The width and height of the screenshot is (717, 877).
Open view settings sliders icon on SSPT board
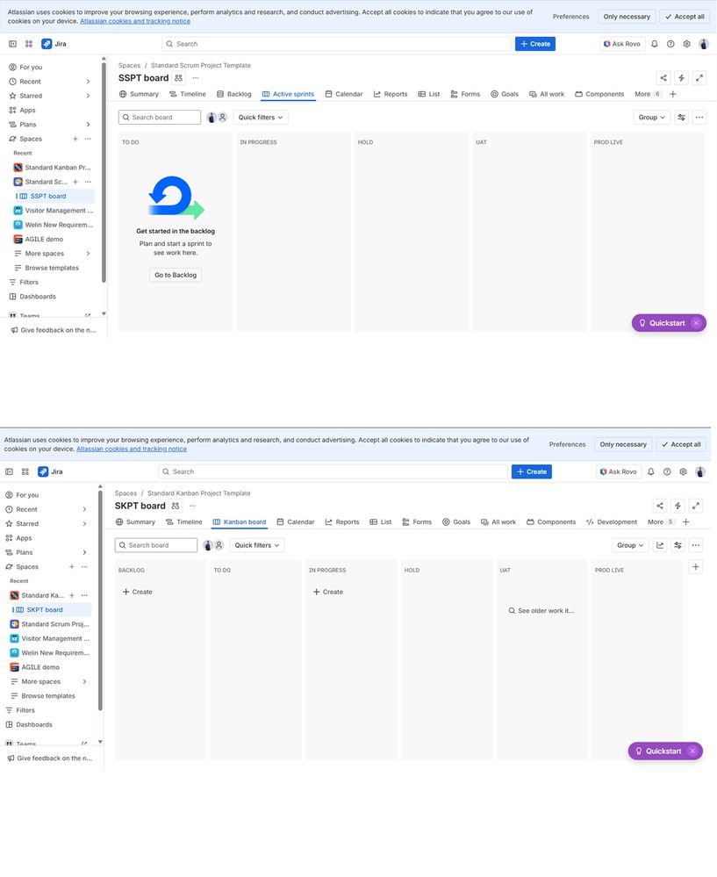click(681, 118)
